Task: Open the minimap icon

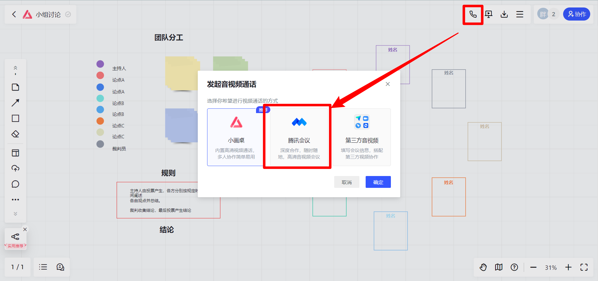Action: tap(499, 267)
